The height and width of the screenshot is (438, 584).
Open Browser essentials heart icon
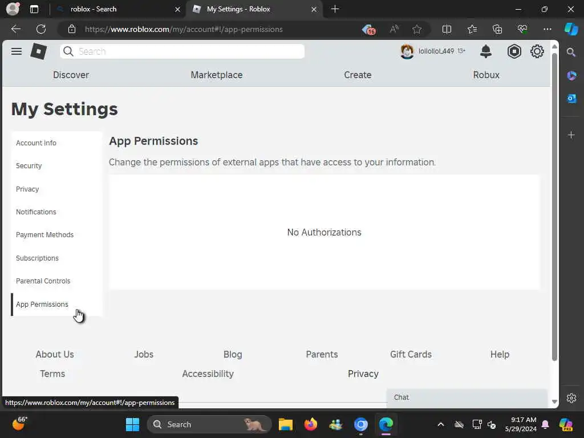click(x=522, y=29)
